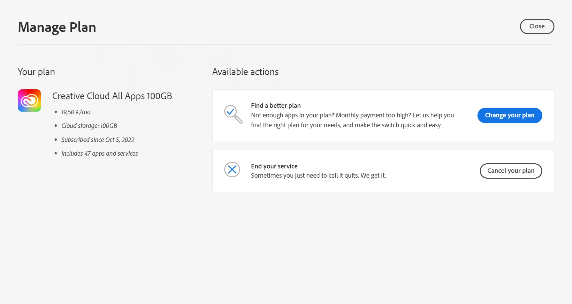Click the End your service title
572x304 pixels.
click(274, 166)
